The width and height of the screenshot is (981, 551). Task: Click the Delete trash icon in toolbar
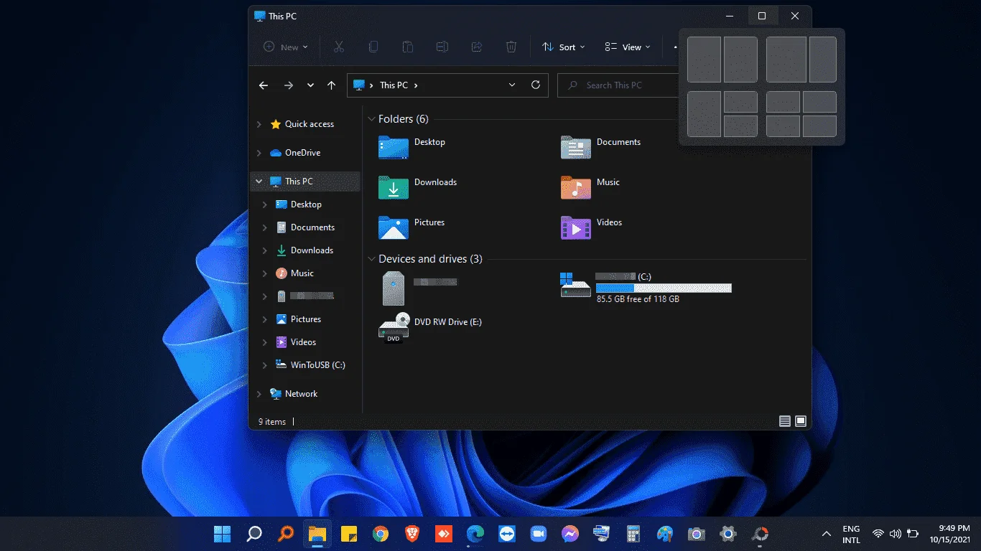pyautogui.click(x=511, y=47)
